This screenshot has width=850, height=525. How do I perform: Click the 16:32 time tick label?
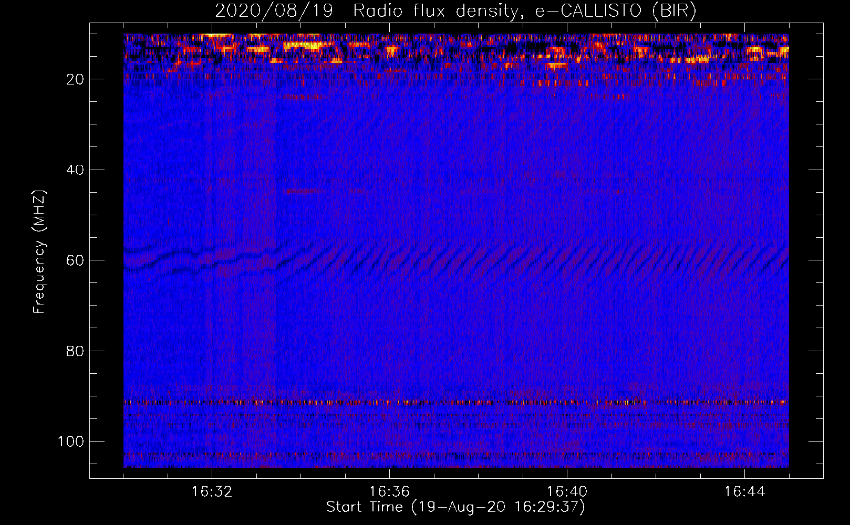tap(212, 492)
